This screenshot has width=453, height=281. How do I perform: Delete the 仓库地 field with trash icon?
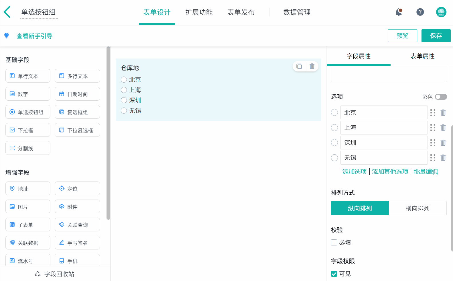[312, 66]
